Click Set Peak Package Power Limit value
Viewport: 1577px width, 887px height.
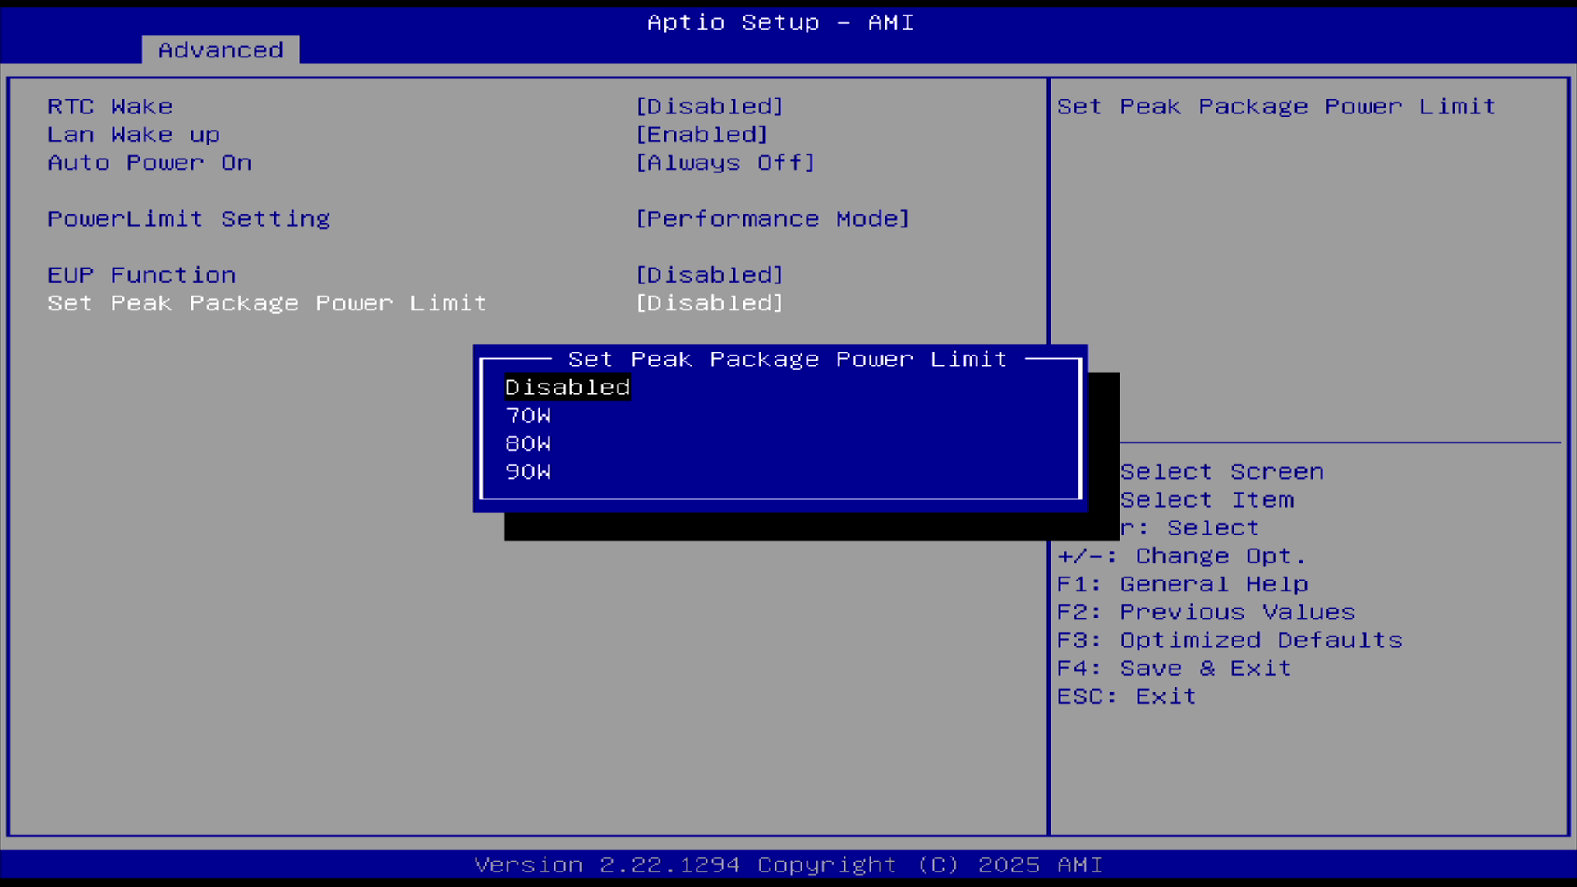[x=710, y=303]
